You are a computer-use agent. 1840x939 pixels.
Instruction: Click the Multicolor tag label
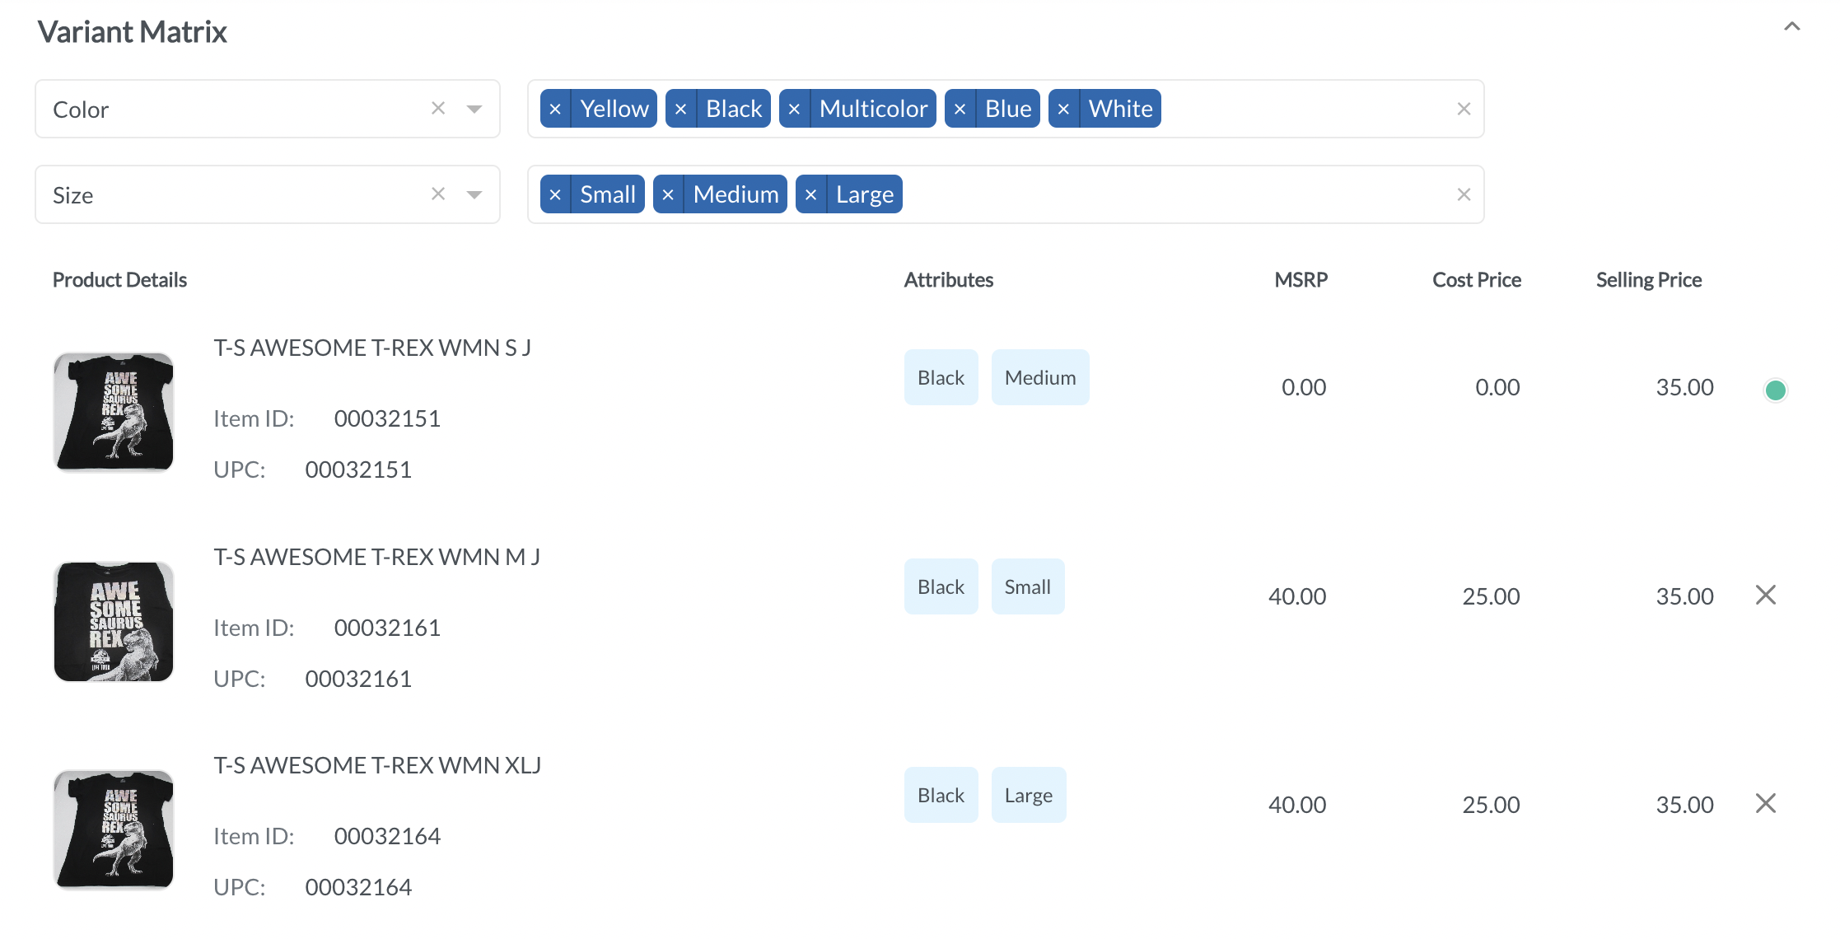pos(873,109)
